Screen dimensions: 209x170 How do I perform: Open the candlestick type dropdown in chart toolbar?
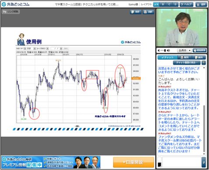(x=43, y=49)
